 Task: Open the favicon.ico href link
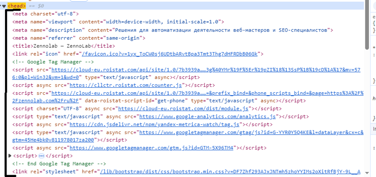pos(170,54)
